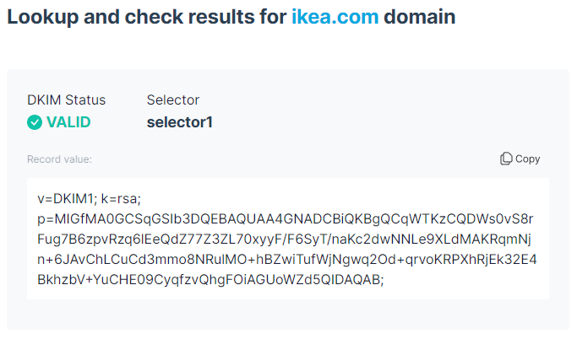577x339 pixels.
Task: Click the Selector label
Action: 172,100
